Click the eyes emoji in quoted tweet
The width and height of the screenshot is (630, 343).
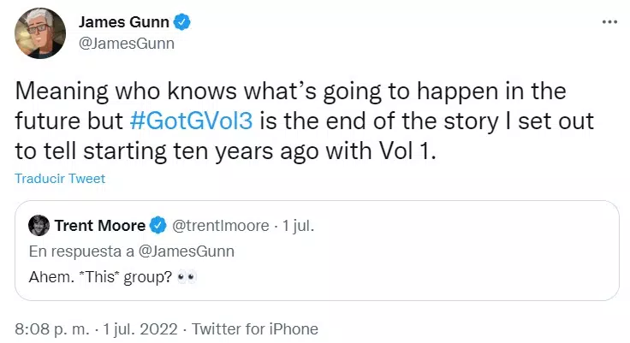[x=187, y=280]
